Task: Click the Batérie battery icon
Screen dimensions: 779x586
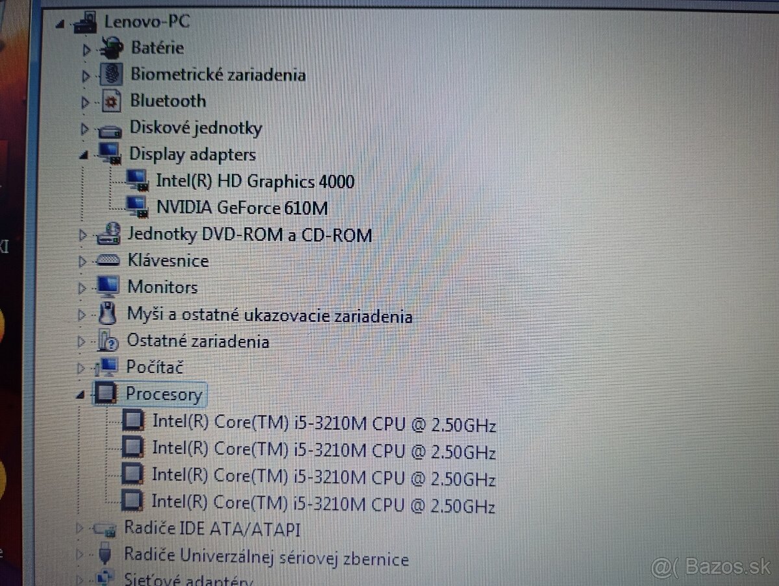Action: pos(112,48)
